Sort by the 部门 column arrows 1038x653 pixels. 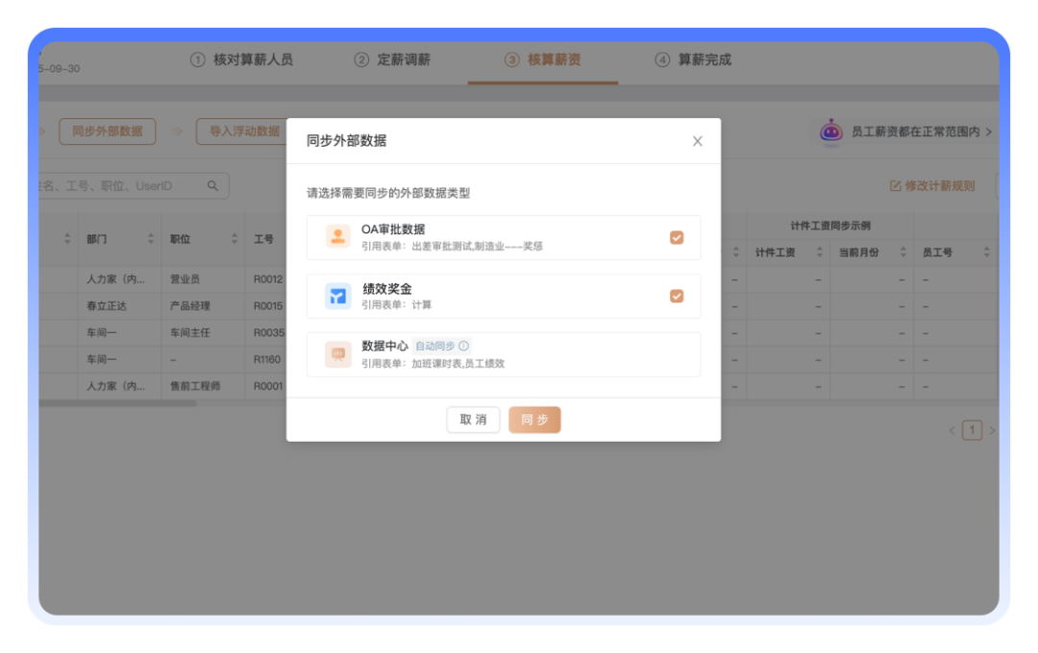click(x=151, y=239)
